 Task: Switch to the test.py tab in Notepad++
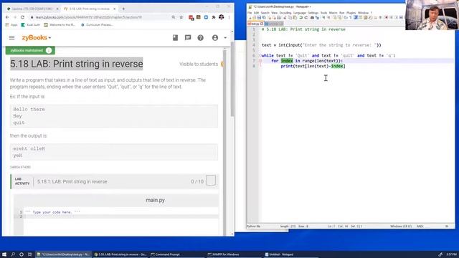(255, 24)
